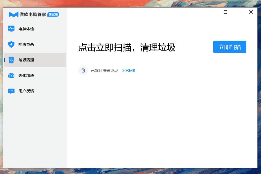The height and width of the screenshot is (174, 261).
Task: Click the 垃圾清理 recycle bin icon
Action: pyautogui.click(x=11, y=60)
